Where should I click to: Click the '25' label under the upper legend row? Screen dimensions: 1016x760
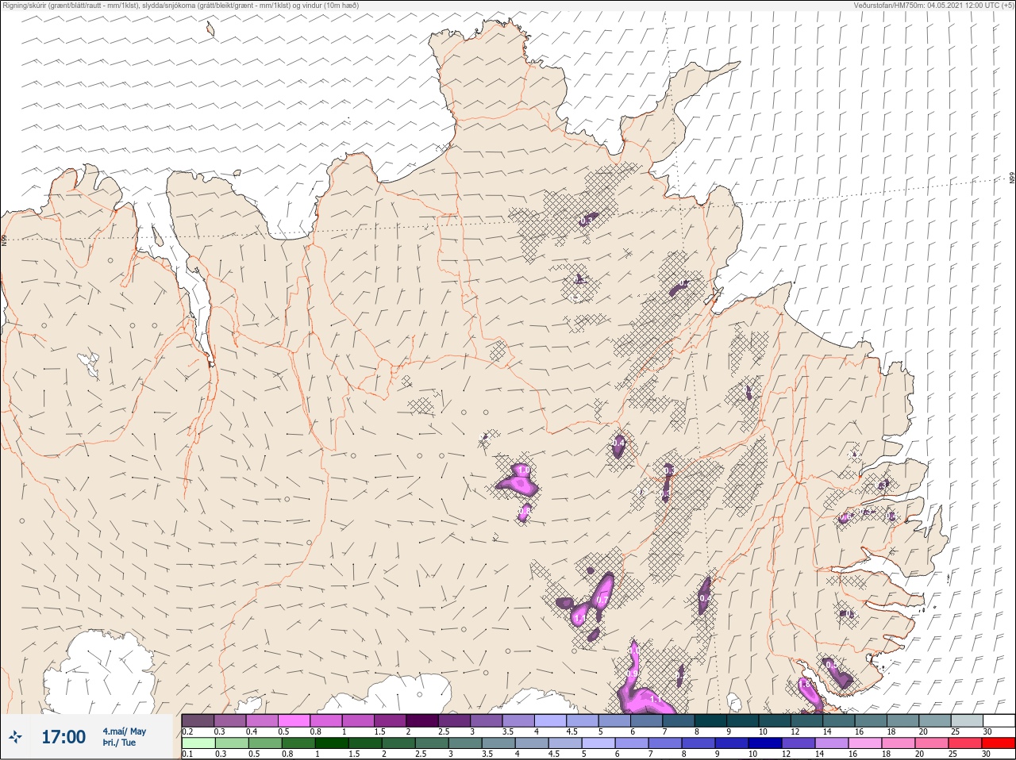point(954,731)
